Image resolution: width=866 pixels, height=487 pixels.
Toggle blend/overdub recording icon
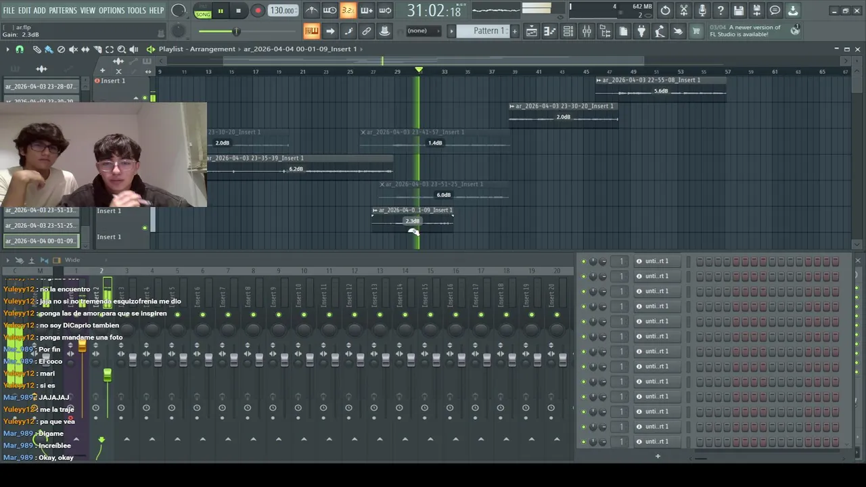pos(366,10)
